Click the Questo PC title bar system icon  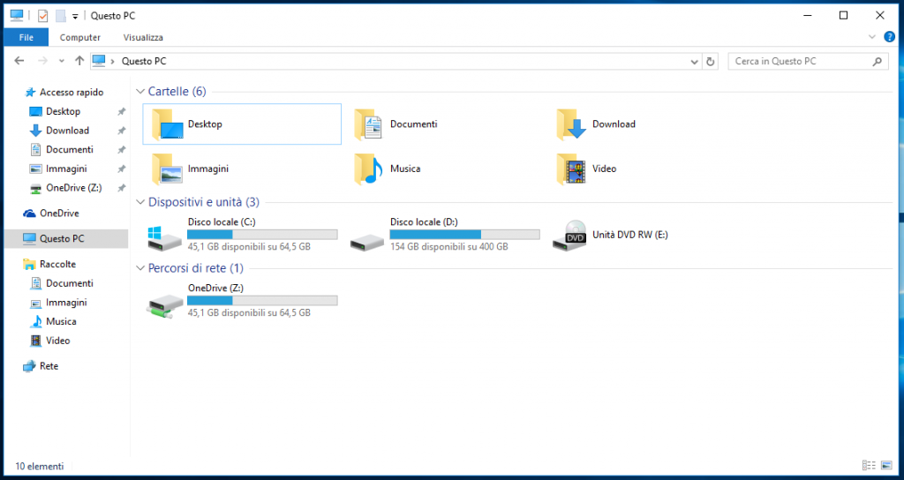[17, 16]
